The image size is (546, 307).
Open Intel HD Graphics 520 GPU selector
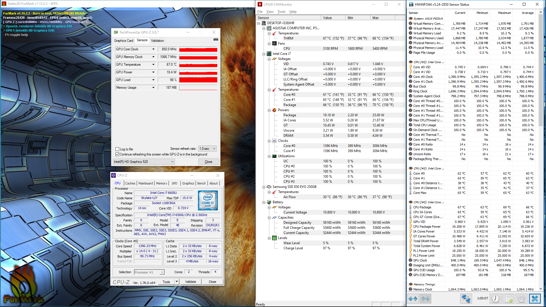click(144, 162)
